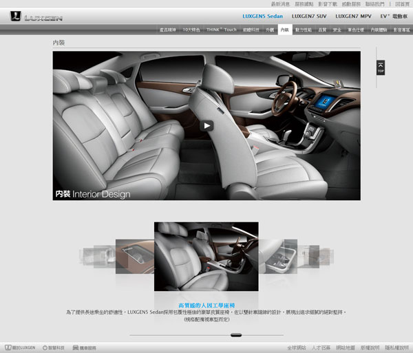Select the LUXGEN5 Sedan model tab
413x353 pixels.
[x=263, y=16]
